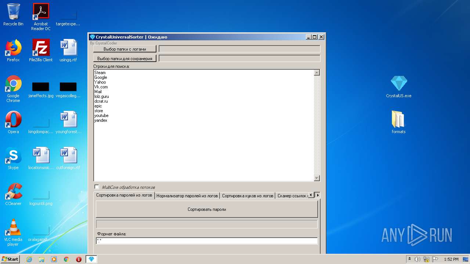
Task: Click the Opera icon in taskbar
Action: tap(79, 259)
